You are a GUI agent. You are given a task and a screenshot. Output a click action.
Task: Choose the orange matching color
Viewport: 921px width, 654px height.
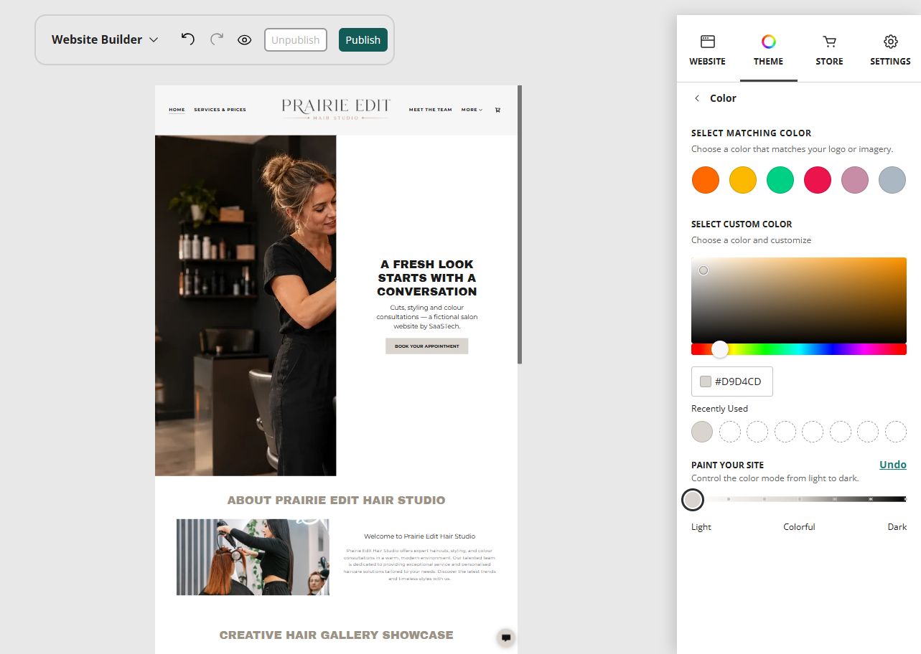pyautogui.click(x=706, y=180)
